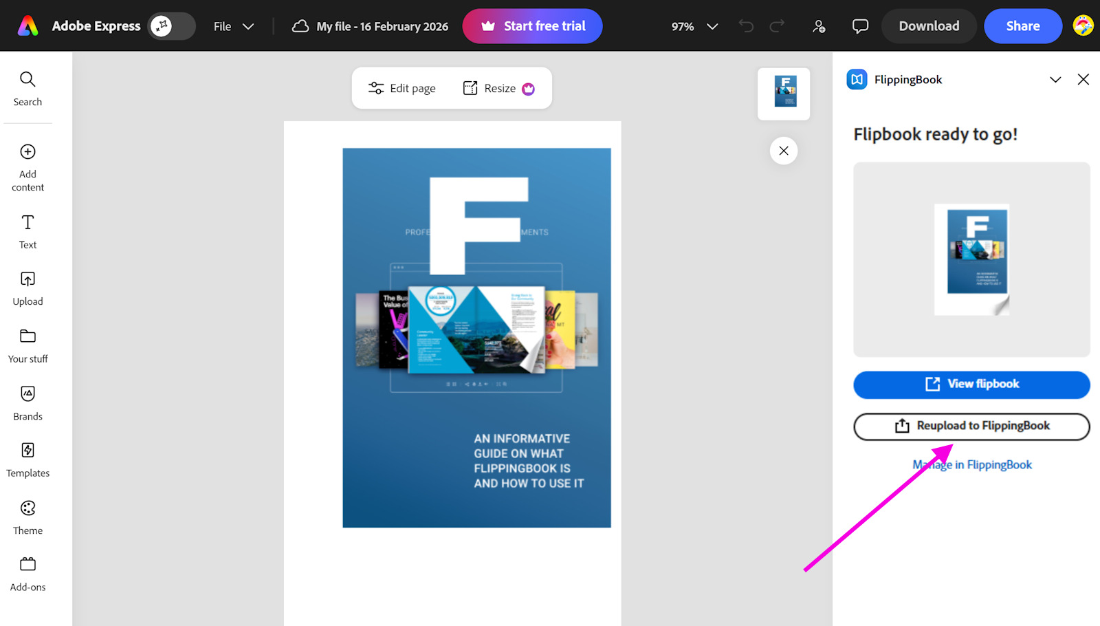This screenshot has height=626, width=1100.
Task: Open the File menu dropdown
Action: point(233,26)
